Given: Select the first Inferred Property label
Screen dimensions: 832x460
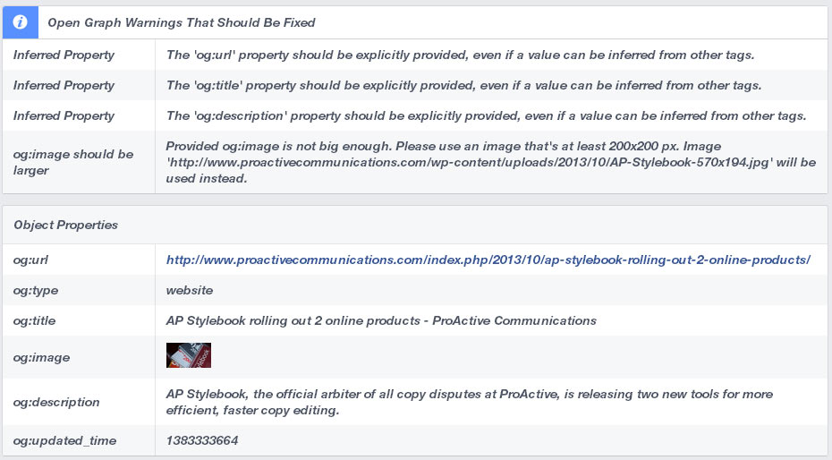Looking at the screenshot, I should coord(64,55).
